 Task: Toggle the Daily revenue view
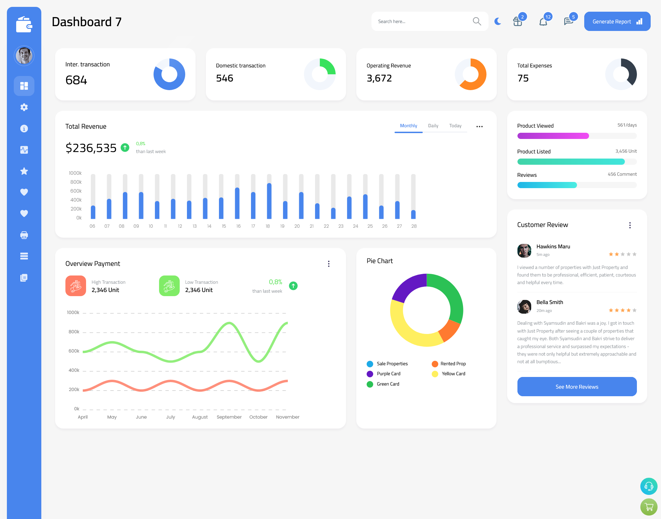pyautogui.click(x=433, y=126)
